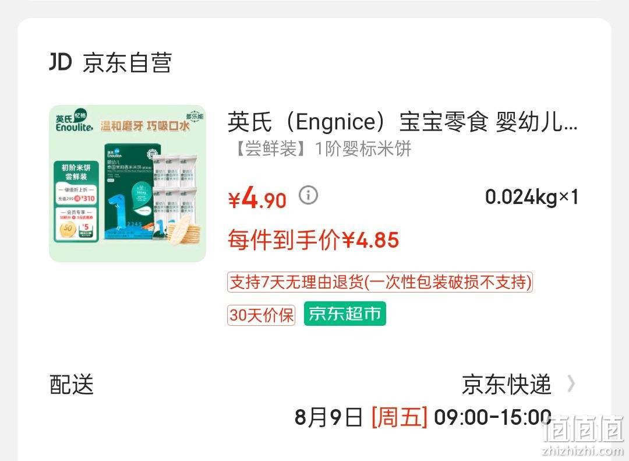Viewport: 629px width, 461px height.
Task: Open the 英氏 (Engnice) 宝宝零食 product title
Action: pyautogui.click(x=403, y=122)
